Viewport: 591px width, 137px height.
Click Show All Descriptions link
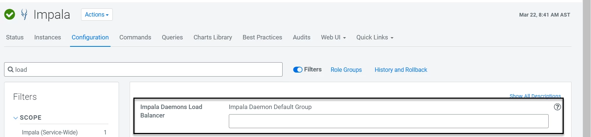pos(535,96)
